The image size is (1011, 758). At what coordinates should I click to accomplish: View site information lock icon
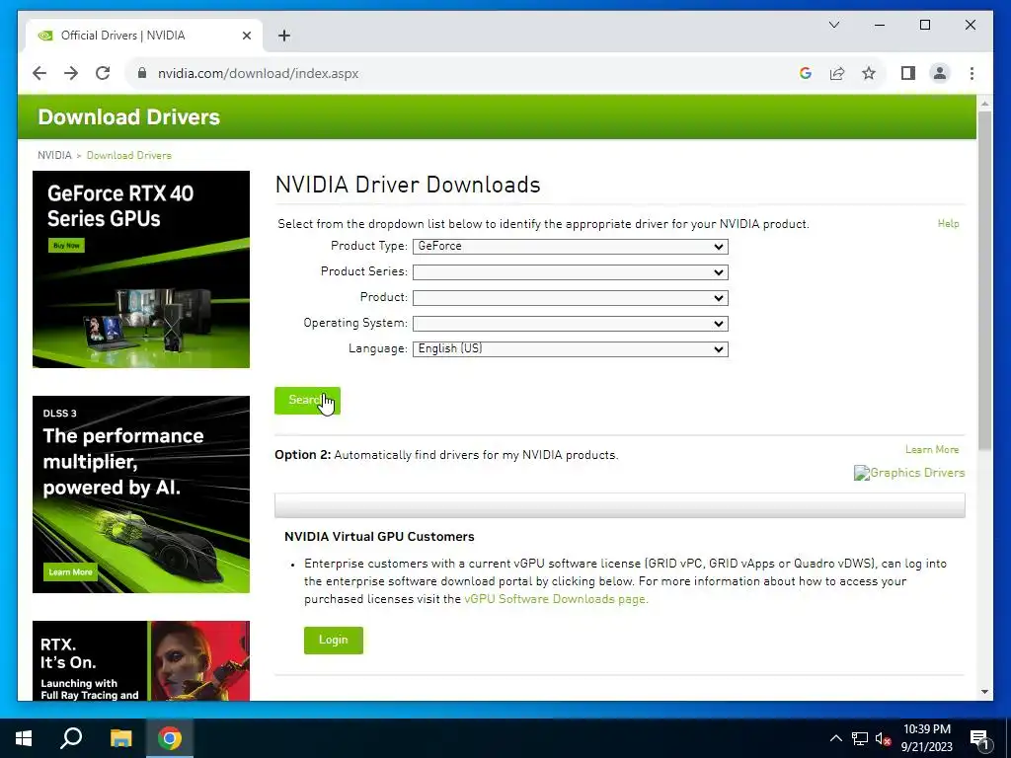coord(142,73)
